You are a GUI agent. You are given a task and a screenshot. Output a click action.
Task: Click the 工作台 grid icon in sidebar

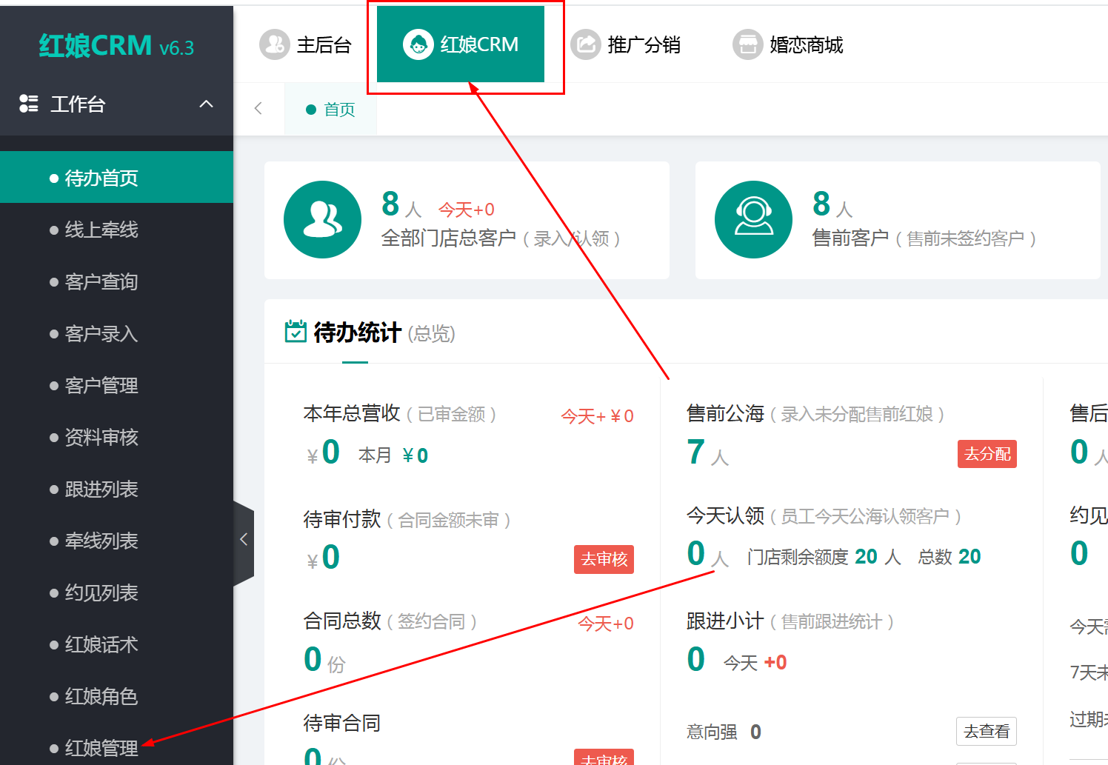click(29, 104)
